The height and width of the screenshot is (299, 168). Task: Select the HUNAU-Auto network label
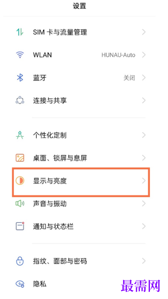pyautogui.click(x=118, y=55)
